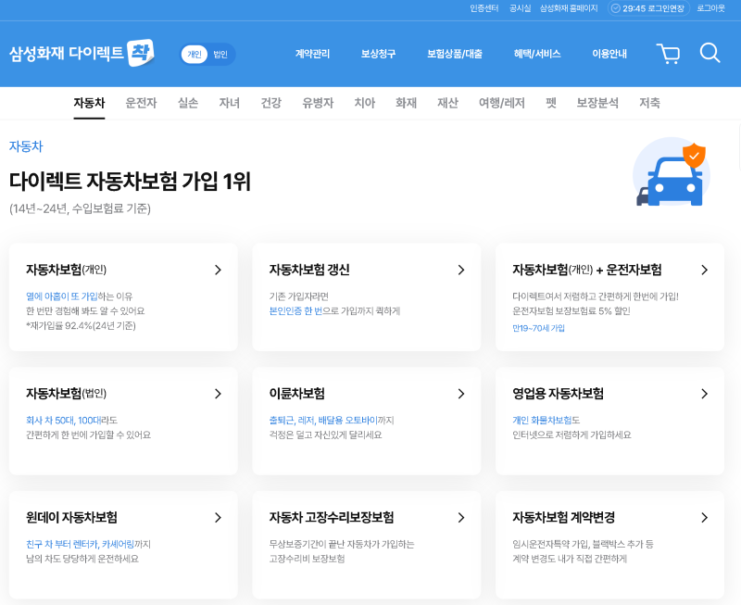The image size is (741, 605).
Task: Click 열에 아홉이 또 가입 text
Action: click(61, 296)
